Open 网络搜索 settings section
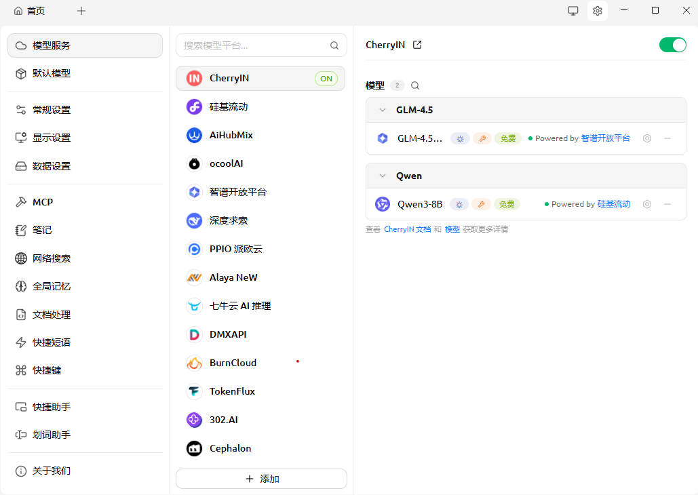This screenshot has height=495, width=698. [85, 258]
